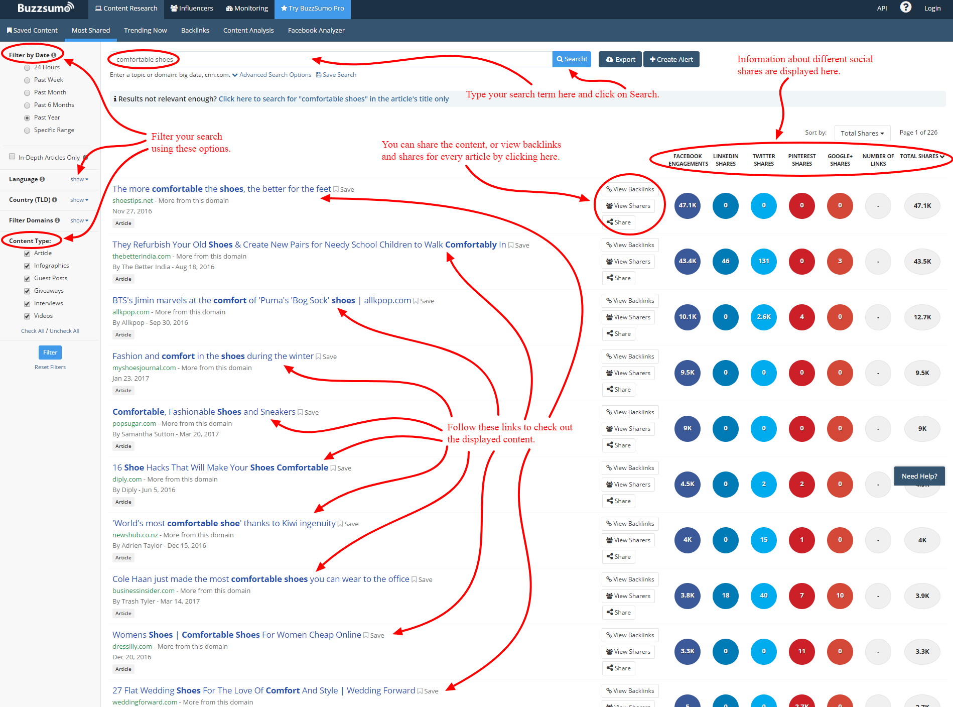Click total shares bubble 43.5K

click(x=922, y=261)
